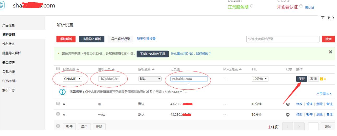Click 暂停 for the @ record
This screenshot has width=337, height=136.
(x=309, y=104)
